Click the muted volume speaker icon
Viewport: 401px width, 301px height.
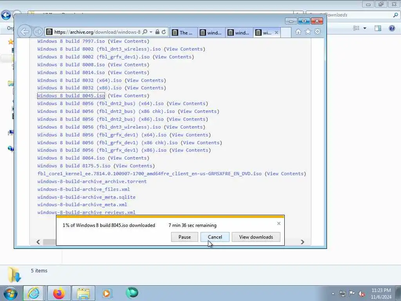361,294
